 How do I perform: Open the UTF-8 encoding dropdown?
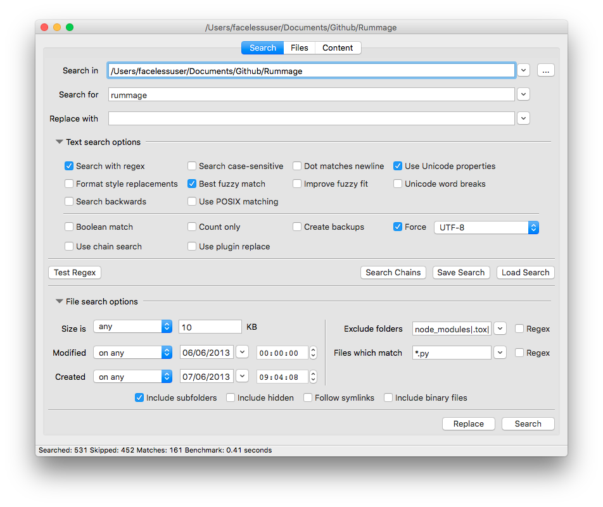[486, 227]
